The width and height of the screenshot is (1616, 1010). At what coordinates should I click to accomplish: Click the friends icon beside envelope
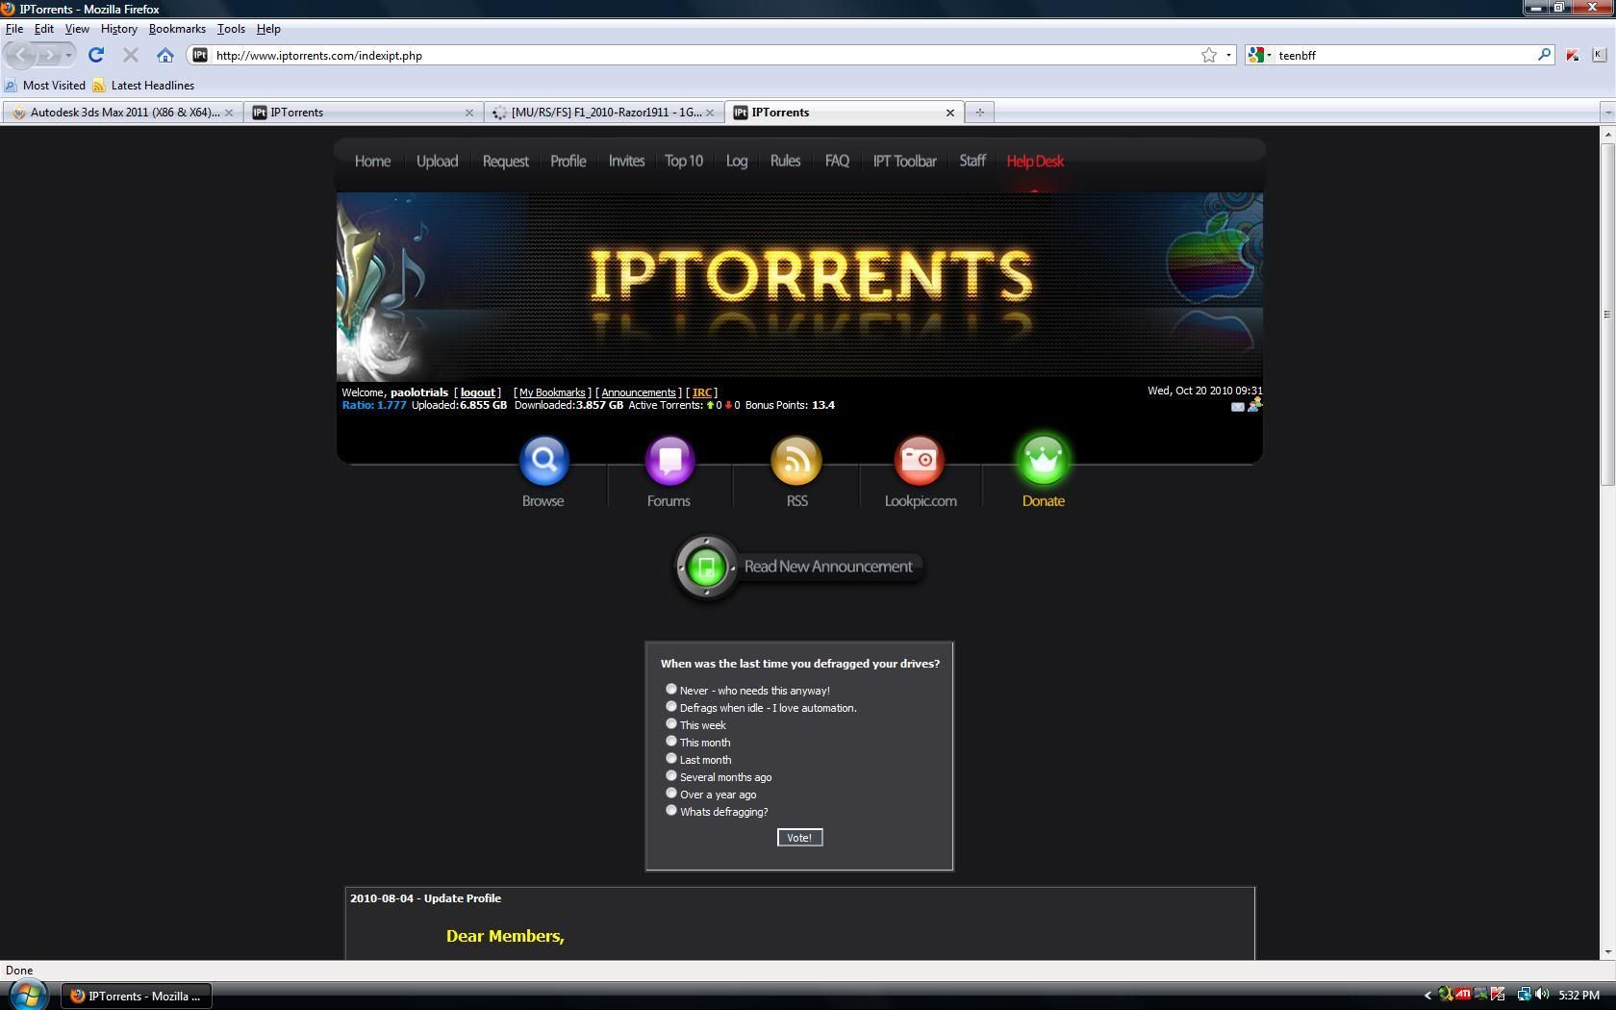click(1254, 405)
